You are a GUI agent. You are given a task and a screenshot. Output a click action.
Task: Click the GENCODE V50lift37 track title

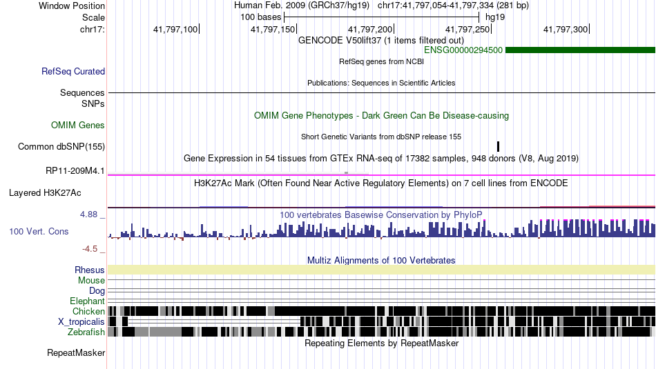pos(381,41)
